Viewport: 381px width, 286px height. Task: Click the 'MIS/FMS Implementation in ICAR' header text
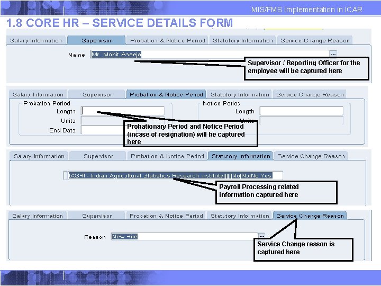coord(306,10)
